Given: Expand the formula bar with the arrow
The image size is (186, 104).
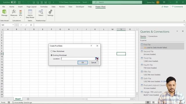Looking at the screenshot, I should [184, 25].
